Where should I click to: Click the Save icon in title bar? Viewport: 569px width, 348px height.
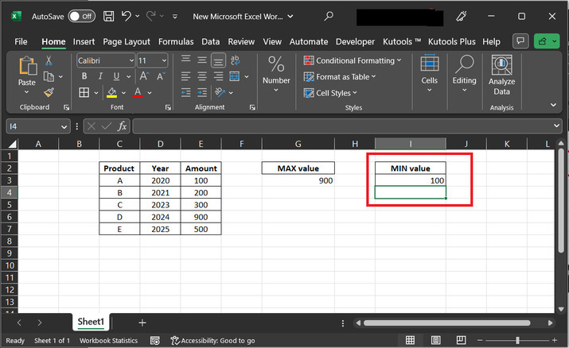point(107,16)
